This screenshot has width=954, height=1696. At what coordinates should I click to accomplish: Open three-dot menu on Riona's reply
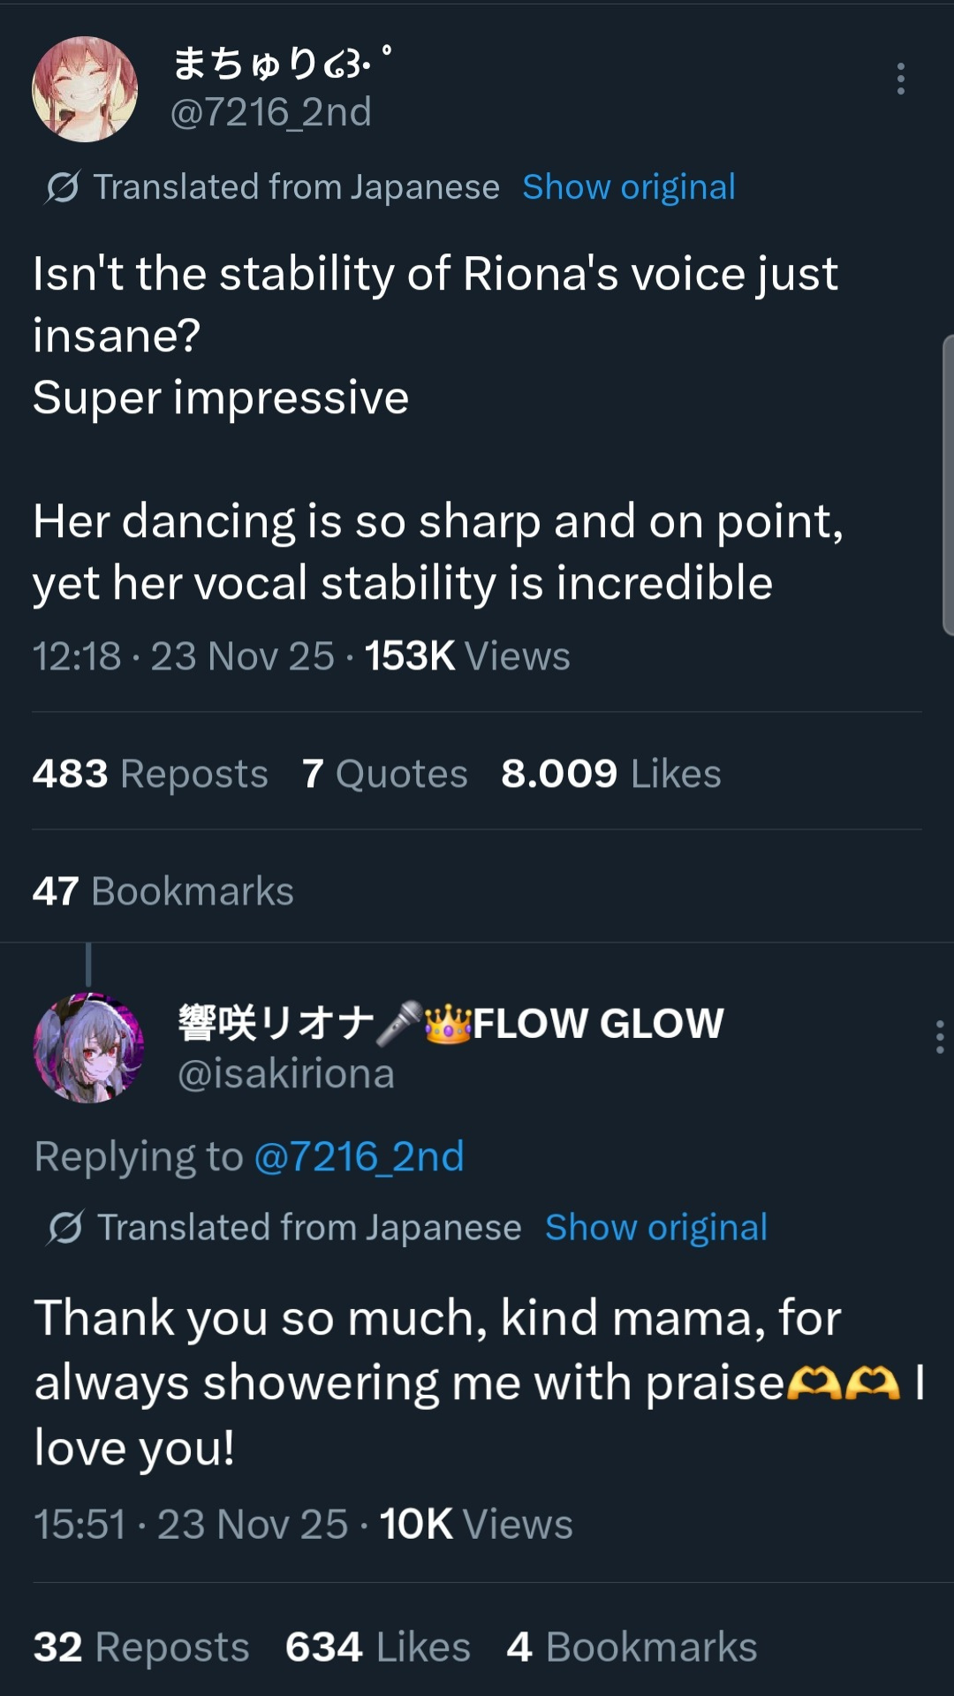coord(939,1037)
